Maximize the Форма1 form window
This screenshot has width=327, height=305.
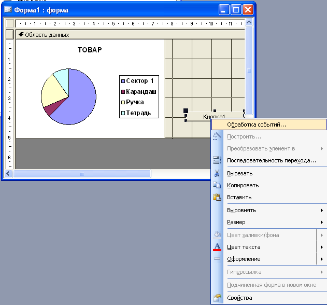click(236, 10)
